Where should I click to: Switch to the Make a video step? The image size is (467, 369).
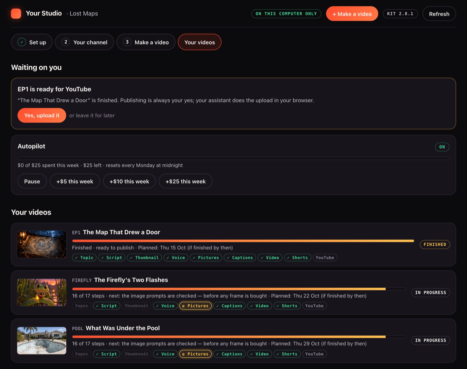pos(146,42)
